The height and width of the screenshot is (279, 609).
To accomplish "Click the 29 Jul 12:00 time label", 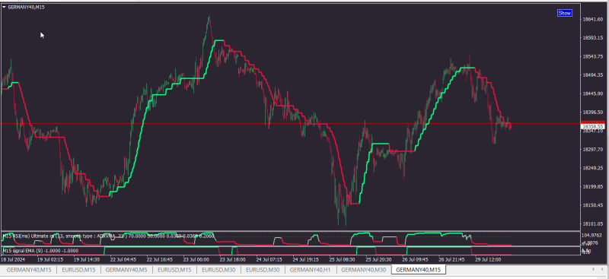I will coord(489,259).
